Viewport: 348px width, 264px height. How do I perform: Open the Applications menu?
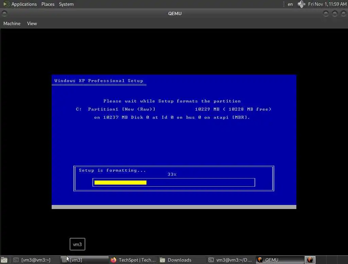24,4
